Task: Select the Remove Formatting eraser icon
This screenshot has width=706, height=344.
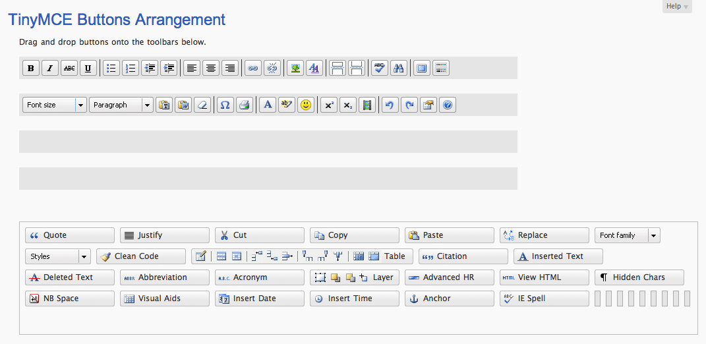Action: tap(202, 105)
